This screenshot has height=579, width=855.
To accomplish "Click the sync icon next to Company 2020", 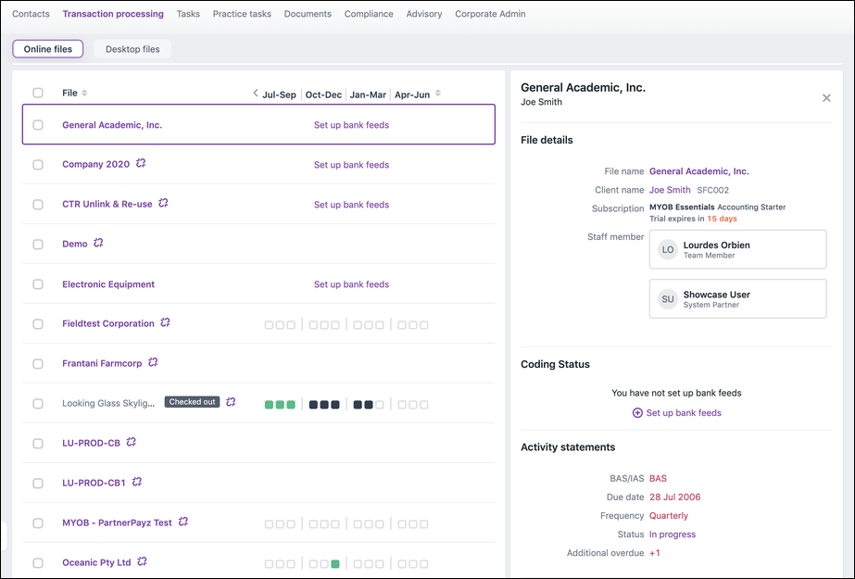I will tap(141, 164).
